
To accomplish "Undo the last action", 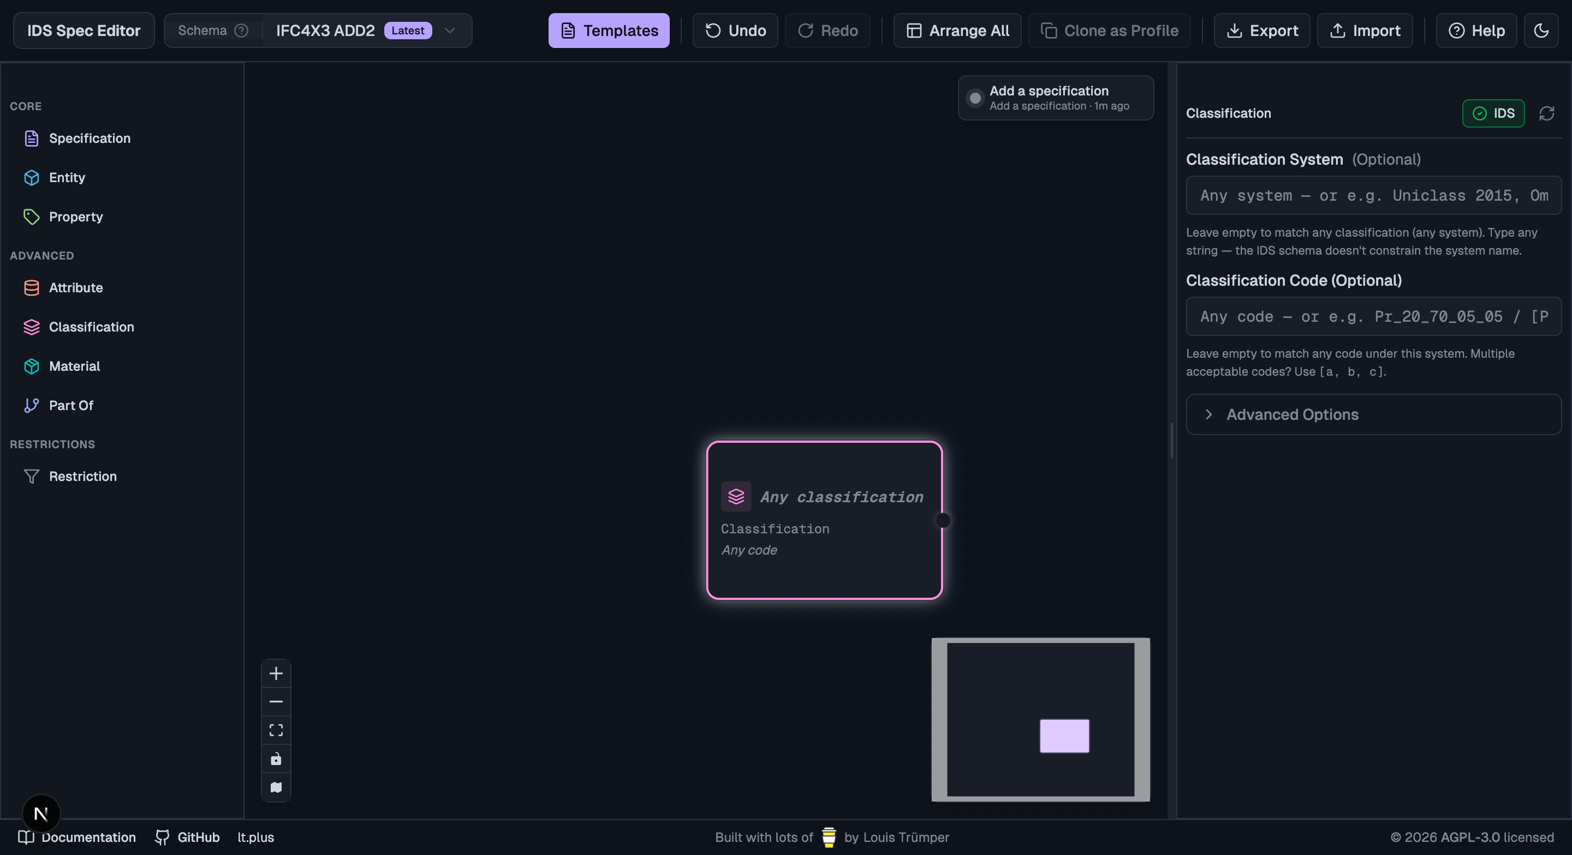I will tap(735, 31).
